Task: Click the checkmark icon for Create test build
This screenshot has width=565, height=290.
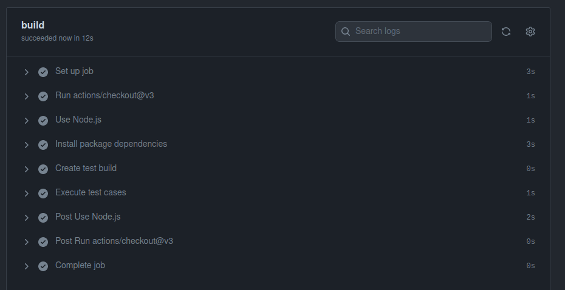Action: click(x=43, y=169)
